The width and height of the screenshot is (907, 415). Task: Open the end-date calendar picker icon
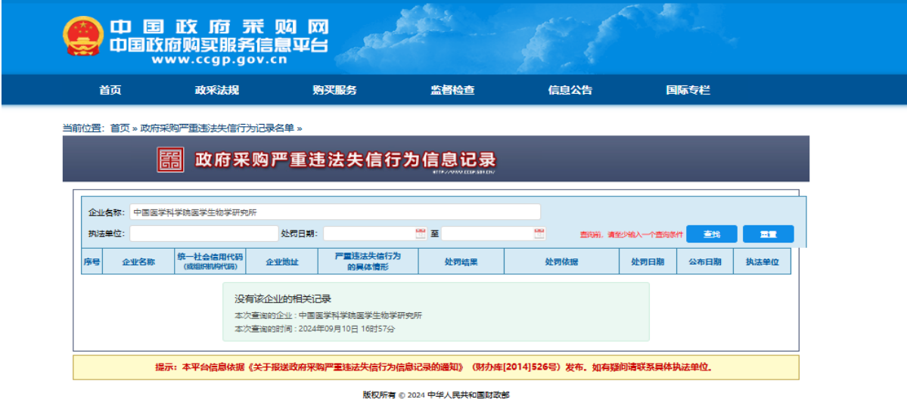pyautogui.click(x=539, y=234)
